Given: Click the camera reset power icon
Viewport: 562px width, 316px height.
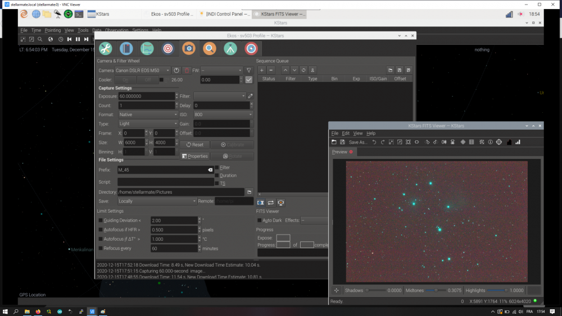Looking at the screenshot, I should point(176,71).
